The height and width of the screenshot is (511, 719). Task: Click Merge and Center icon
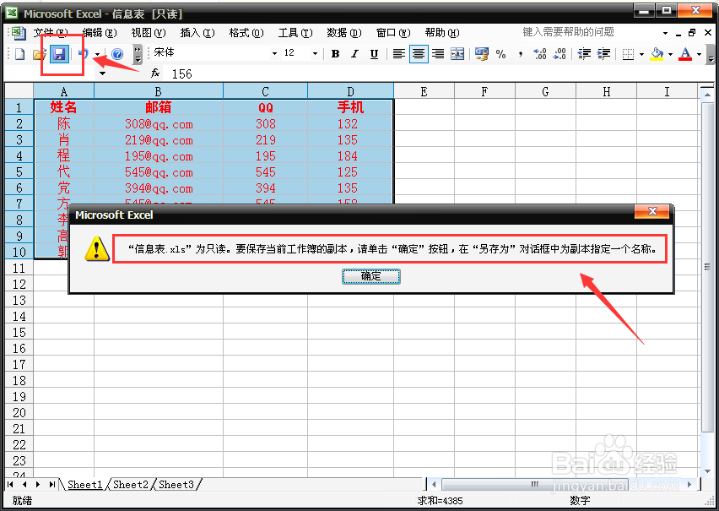click(x=457, y=54)
